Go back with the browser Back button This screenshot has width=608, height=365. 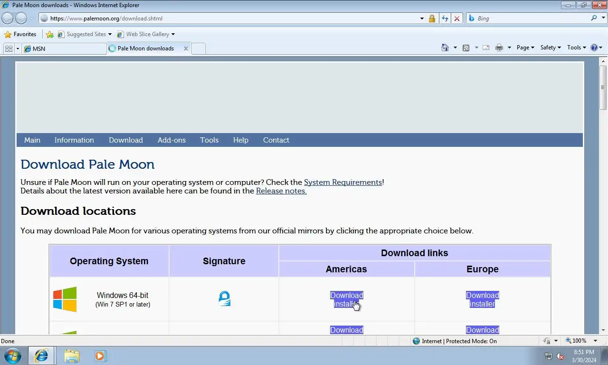point(8,18)
